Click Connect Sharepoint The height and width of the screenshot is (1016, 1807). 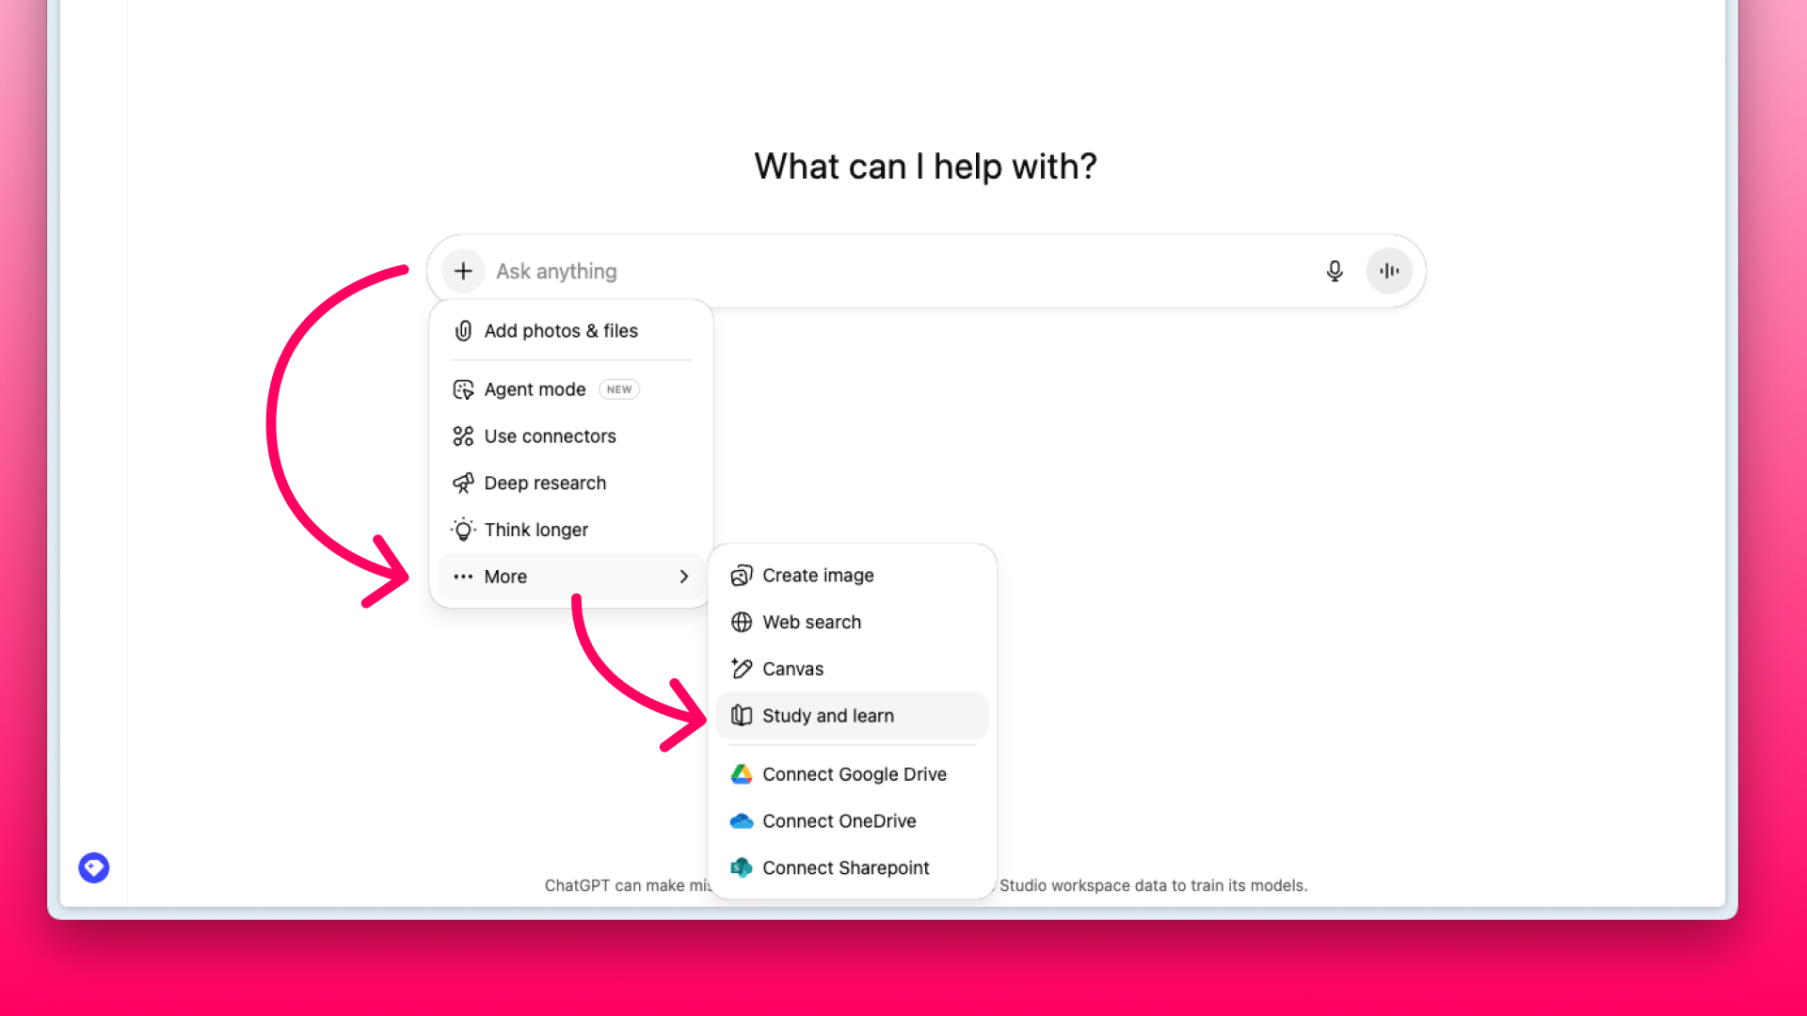845,867
